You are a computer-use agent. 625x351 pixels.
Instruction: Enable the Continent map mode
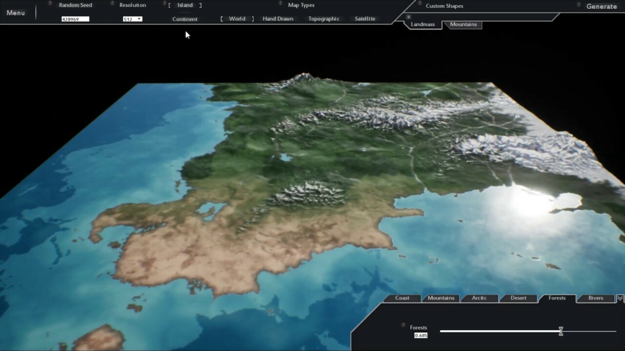[x=185, y=19]
